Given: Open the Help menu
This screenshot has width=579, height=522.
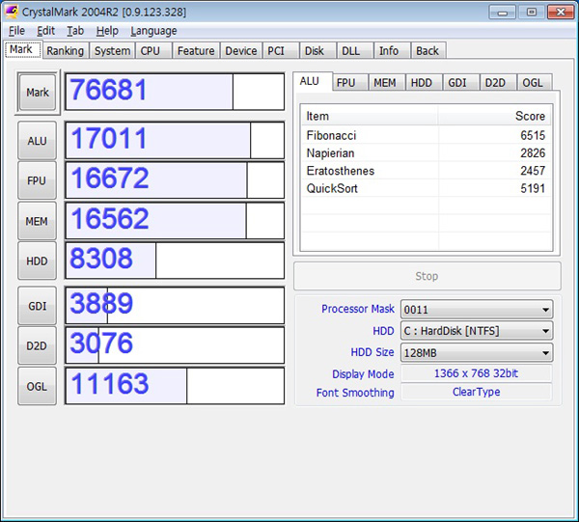Looking at the screenshot, I should [x=107, y=31].
